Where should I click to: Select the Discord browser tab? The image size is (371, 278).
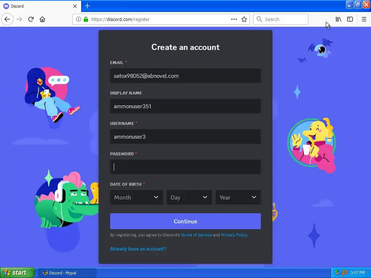click(40, 6)
